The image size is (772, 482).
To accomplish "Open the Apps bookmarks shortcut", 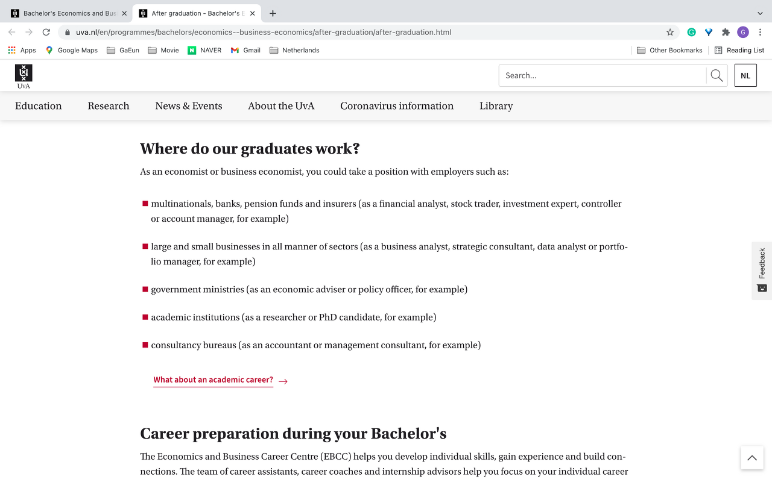I will coord(22,50).
